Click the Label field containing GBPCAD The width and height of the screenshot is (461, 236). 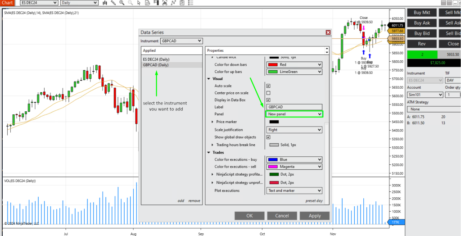294,107
